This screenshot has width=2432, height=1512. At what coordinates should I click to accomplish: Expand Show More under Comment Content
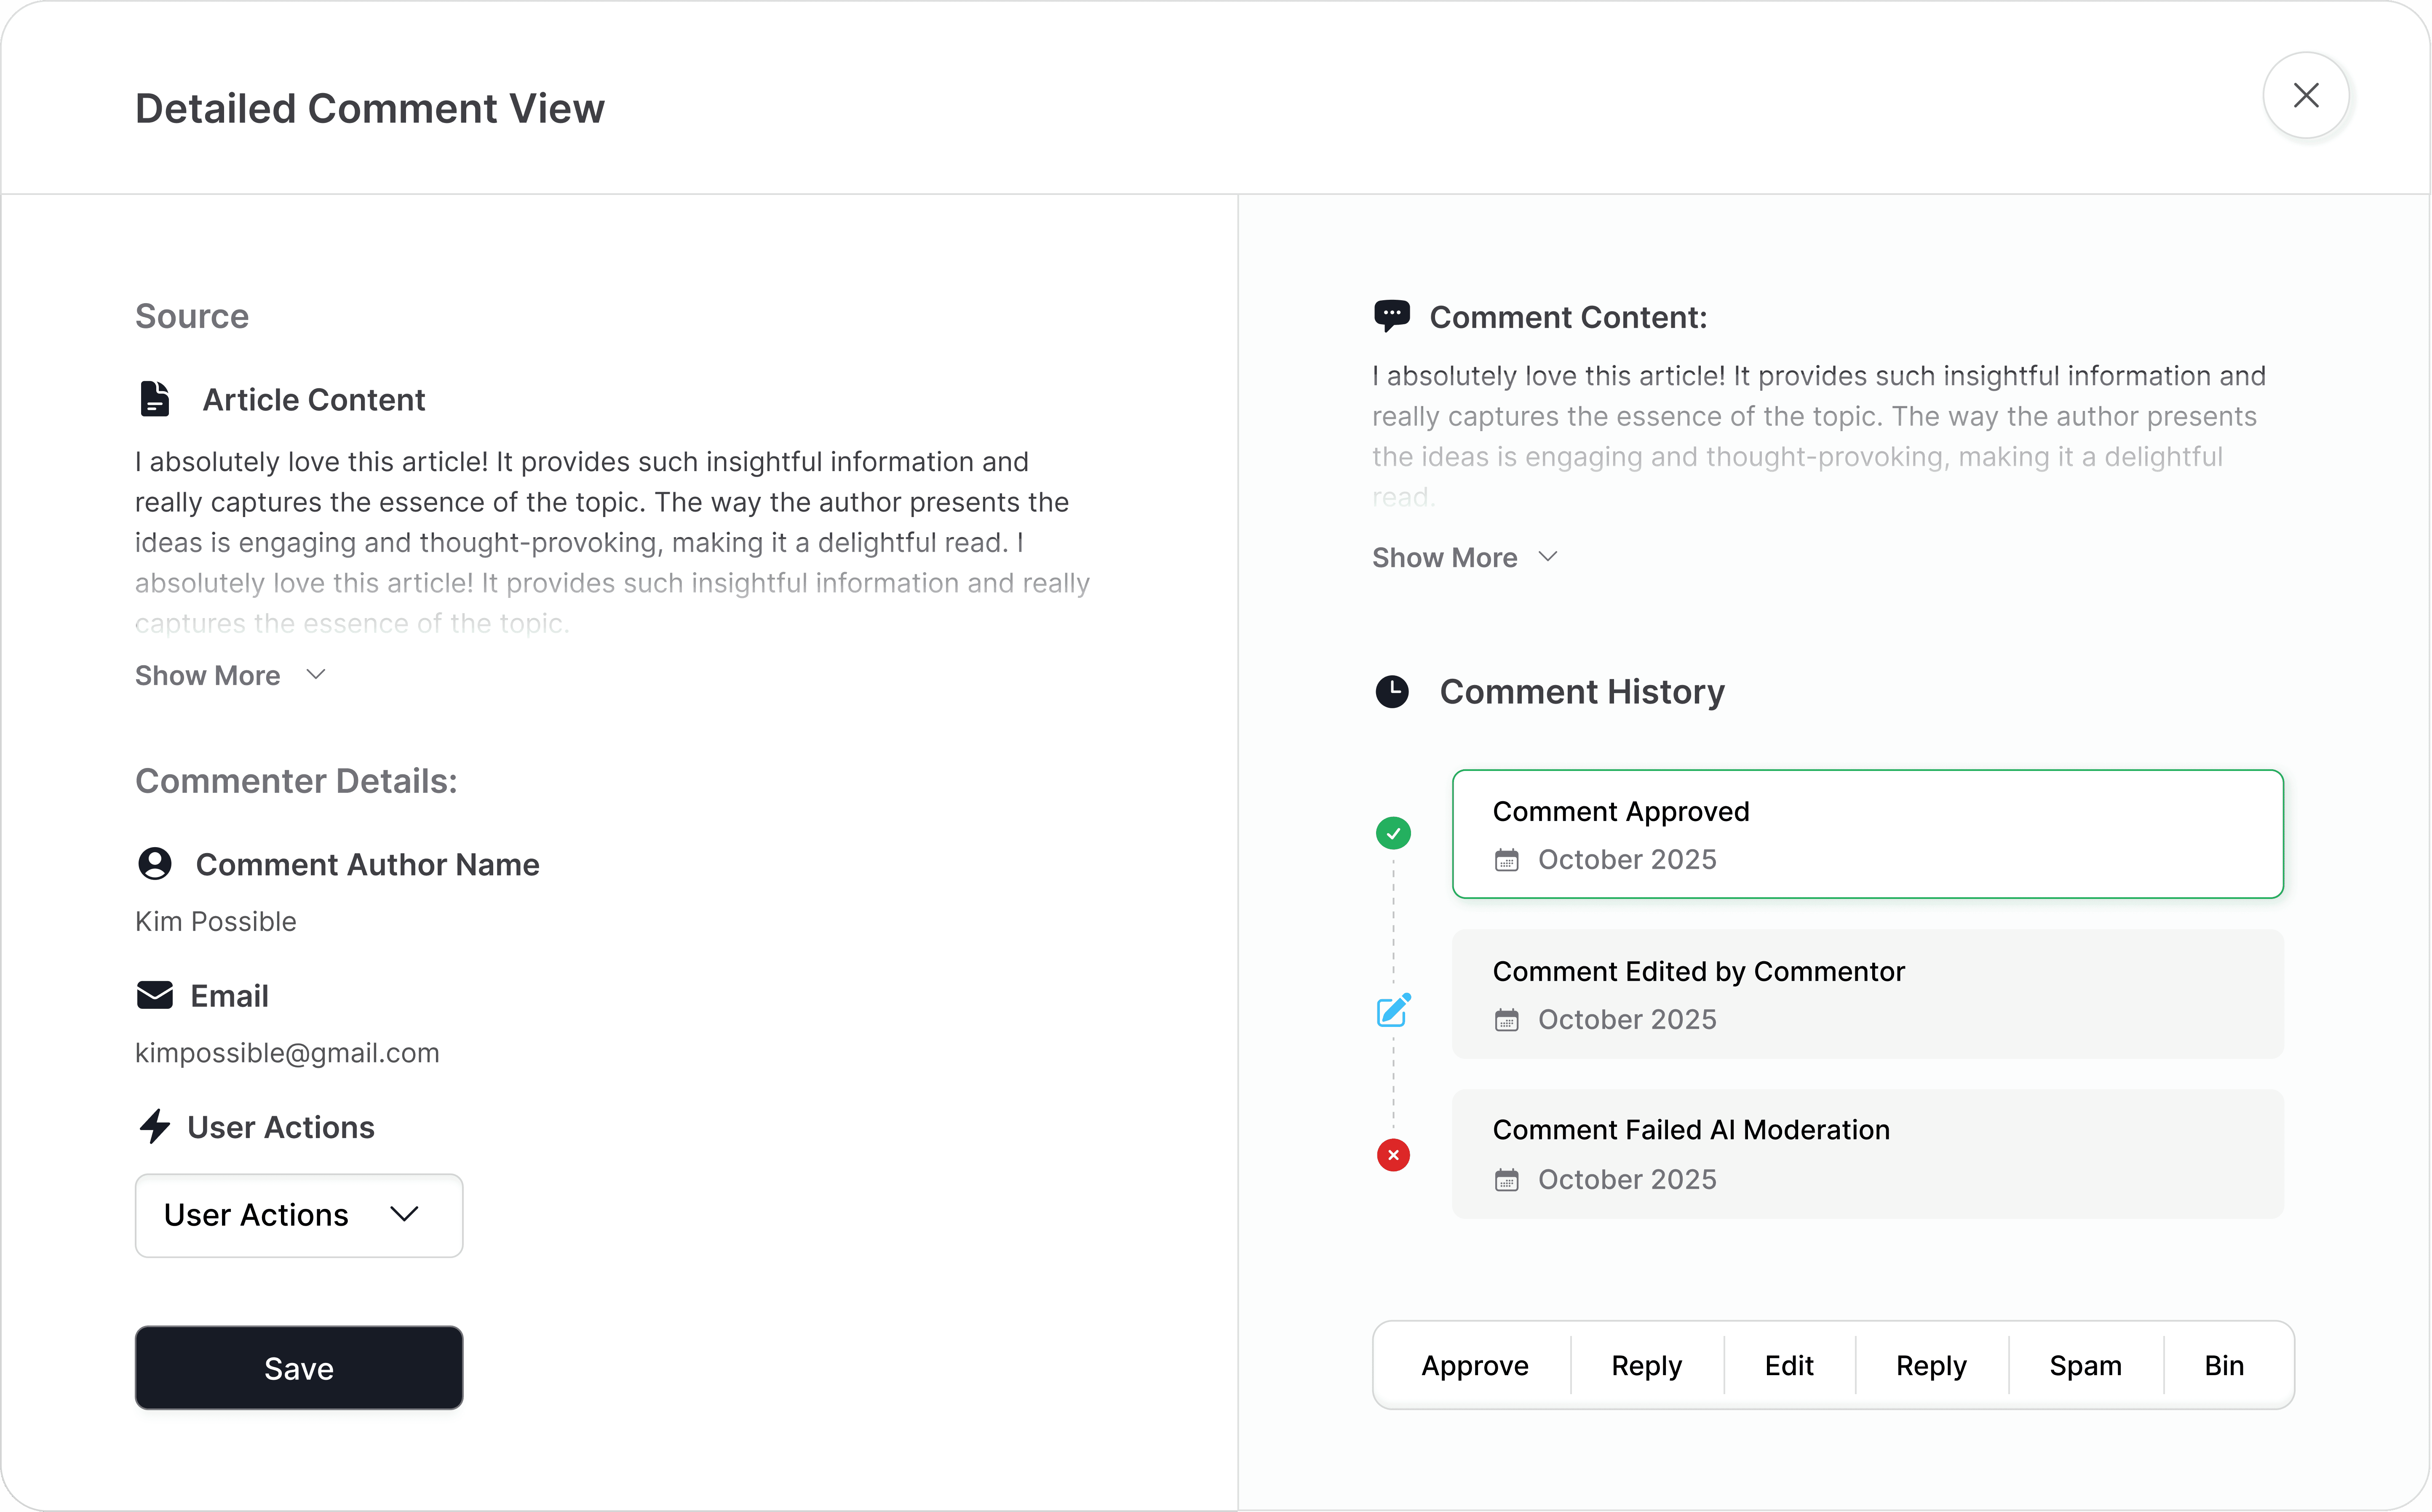pyautogui.click(x=1465, y=557)
